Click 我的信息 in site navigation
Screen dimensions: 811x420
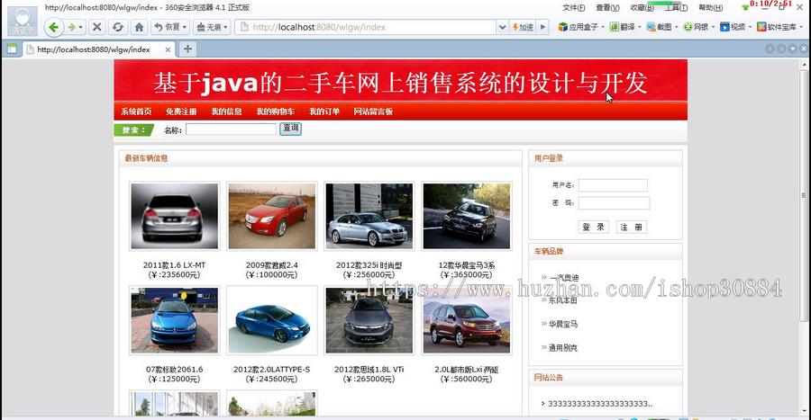(226, 112)
